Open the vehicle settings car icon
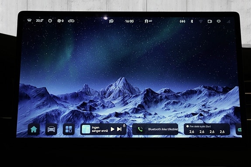 [x=51, y=129]
